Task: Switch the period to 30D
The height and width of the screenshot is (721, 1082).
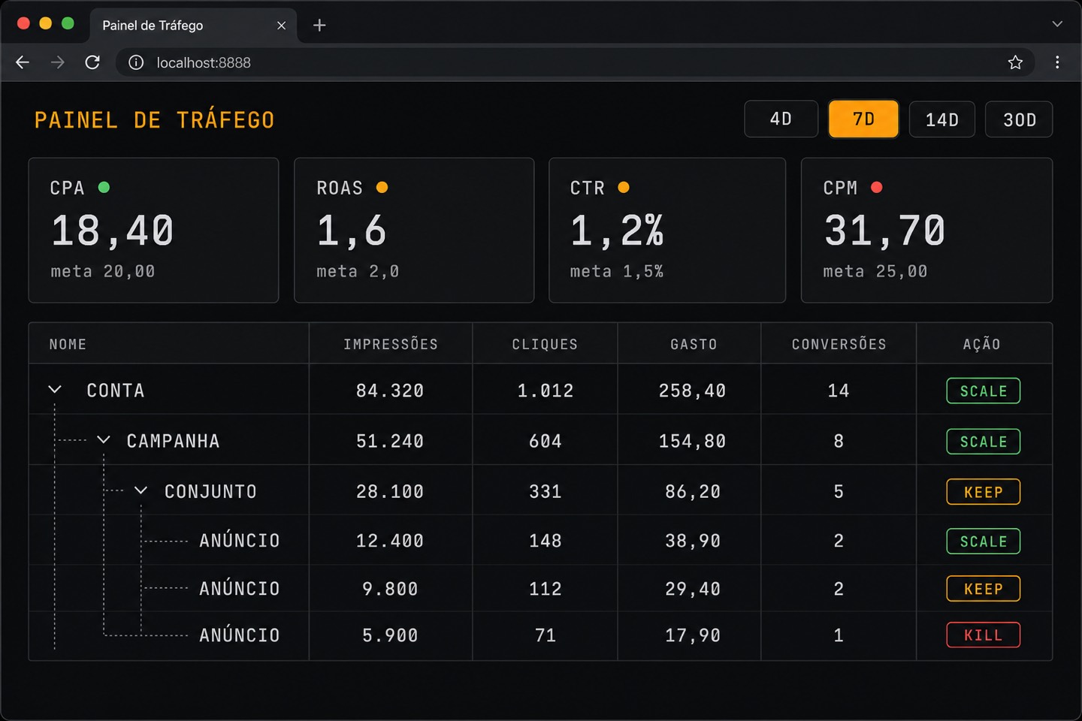Action: [1019, 119]
